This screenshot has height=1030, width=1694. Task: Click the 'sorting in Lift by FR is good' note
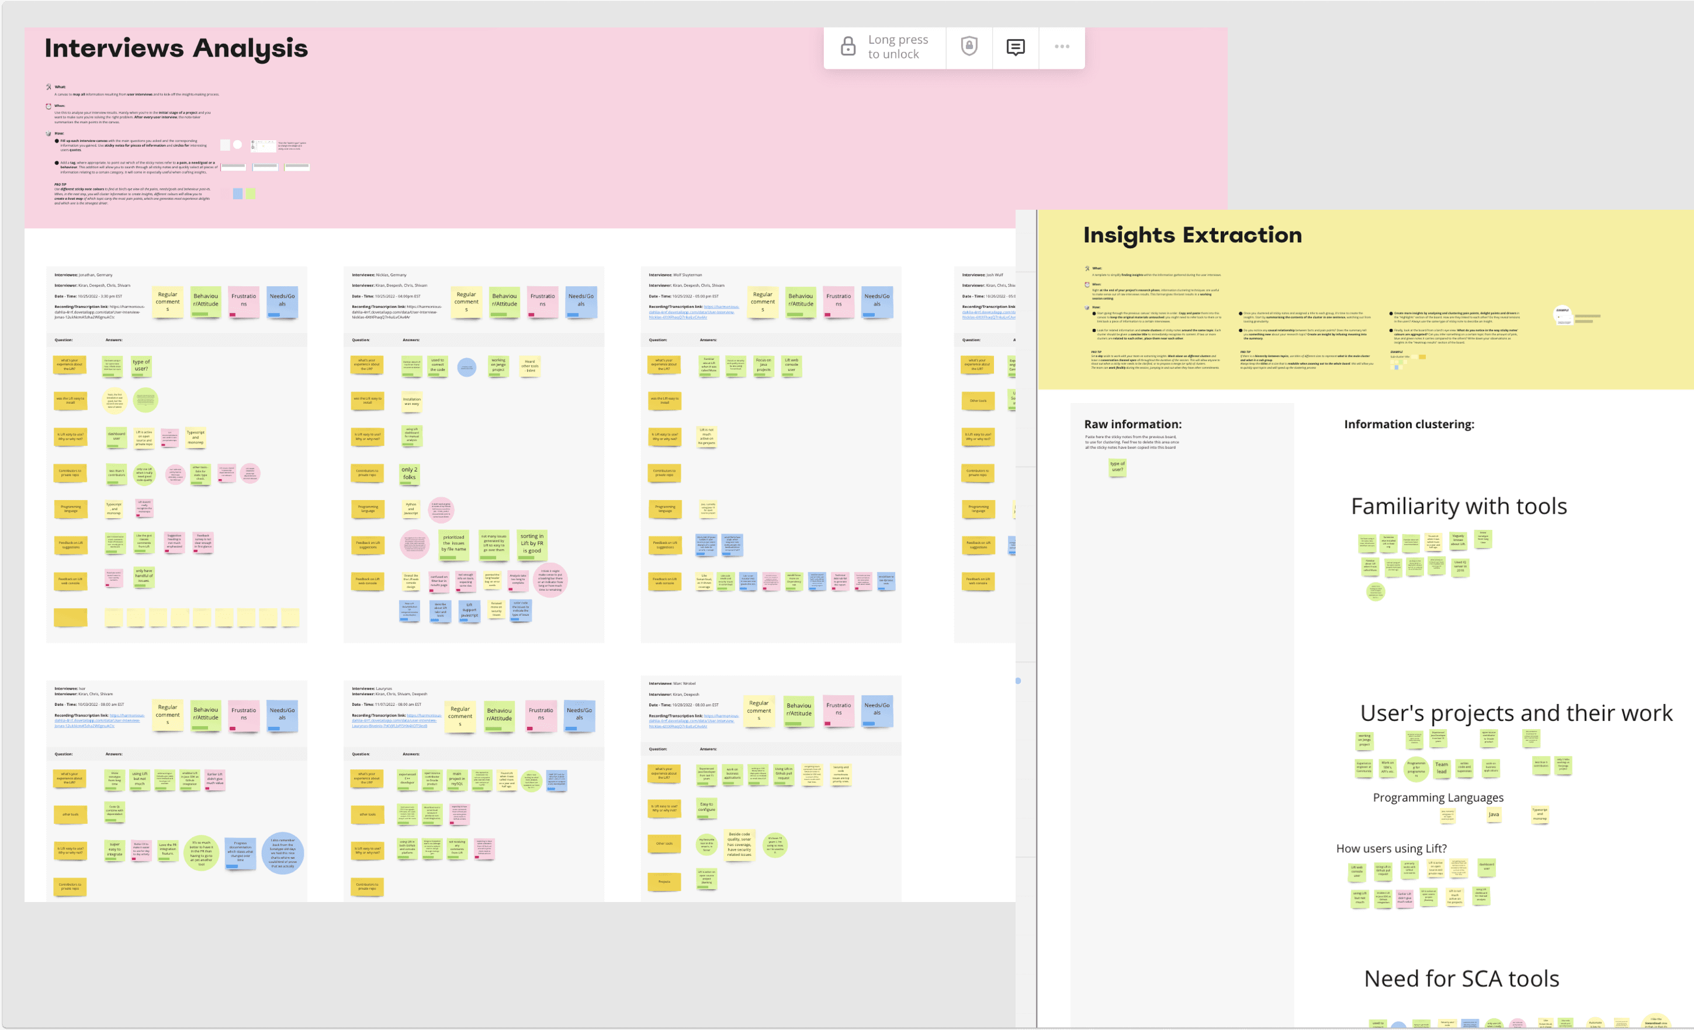point(531,543)
